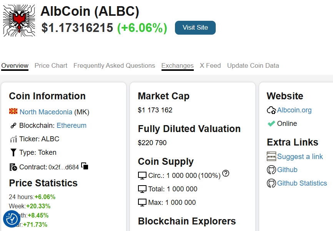Select the X Feed tab
Image resolution: width=333 pixels, height=231 pixels.
click(x=210, y=65)
